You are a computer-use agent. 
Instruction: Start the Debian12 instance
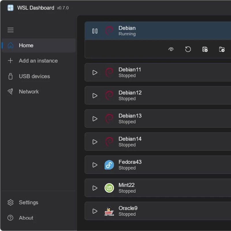(95, 96)
